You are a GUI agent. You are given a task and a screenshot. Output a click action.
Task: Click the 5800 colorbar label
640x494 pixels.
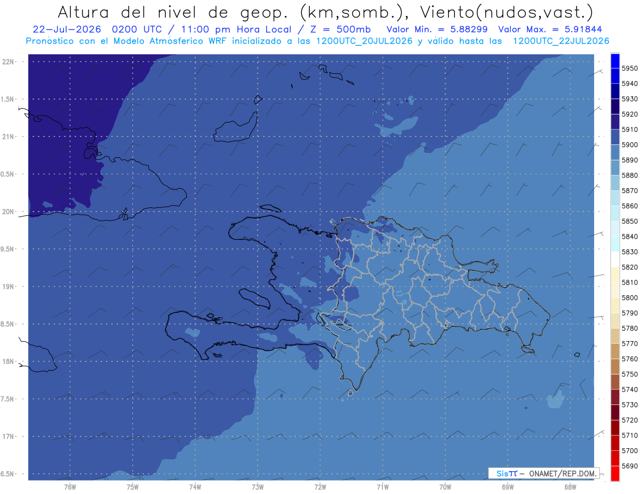630,297
